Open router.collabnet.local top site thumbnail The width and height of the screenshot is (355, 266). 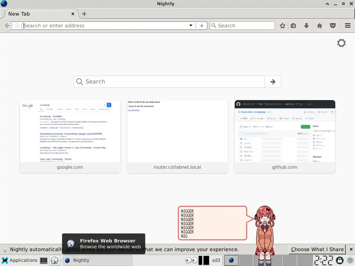click(177, 136)
